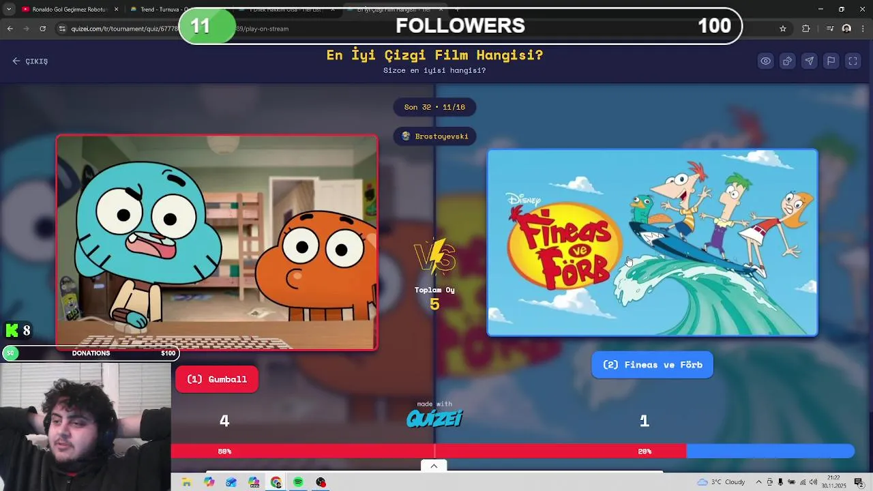Vote for the (2) Fineas ve Förb button
This screenshot has height=491, width=873.
pos(653,365)
